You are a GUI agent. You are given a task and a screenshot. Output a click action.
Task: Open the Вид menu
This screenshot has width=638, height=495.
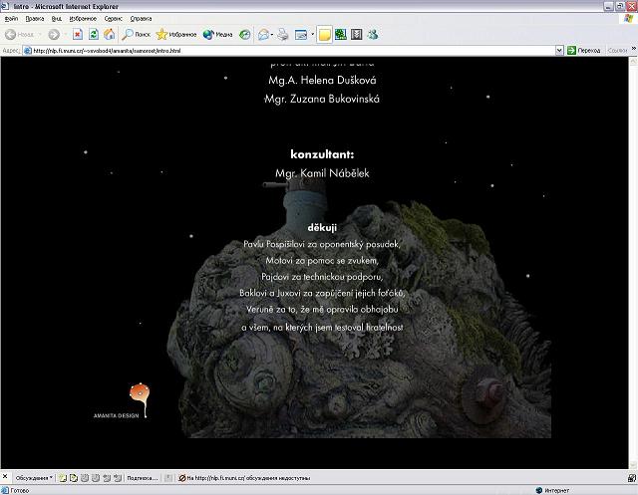click(56, 19)
